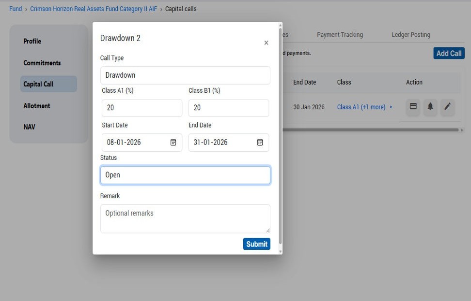The height and width of the screenshot is (301, 471).
Task: Select Profile in the sidebar
Action: [32, 41]
